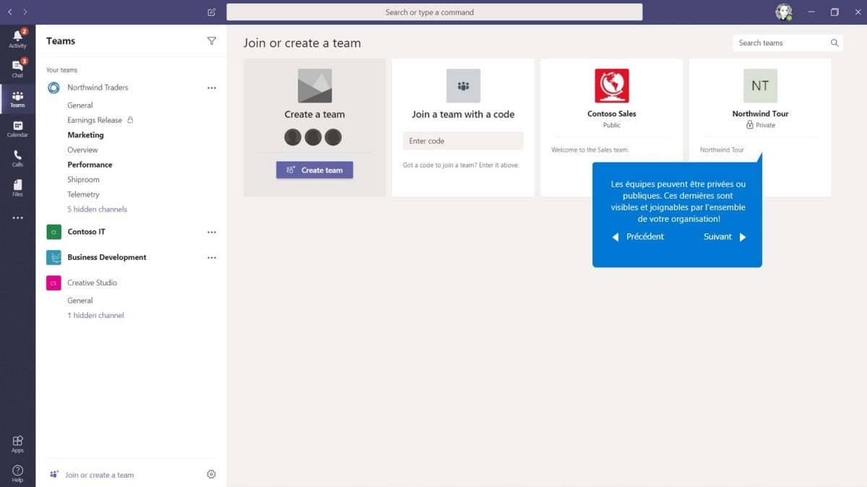Open General channel under Northwind Traders
The image size is (867, 487).
click(x=80, y=105)
